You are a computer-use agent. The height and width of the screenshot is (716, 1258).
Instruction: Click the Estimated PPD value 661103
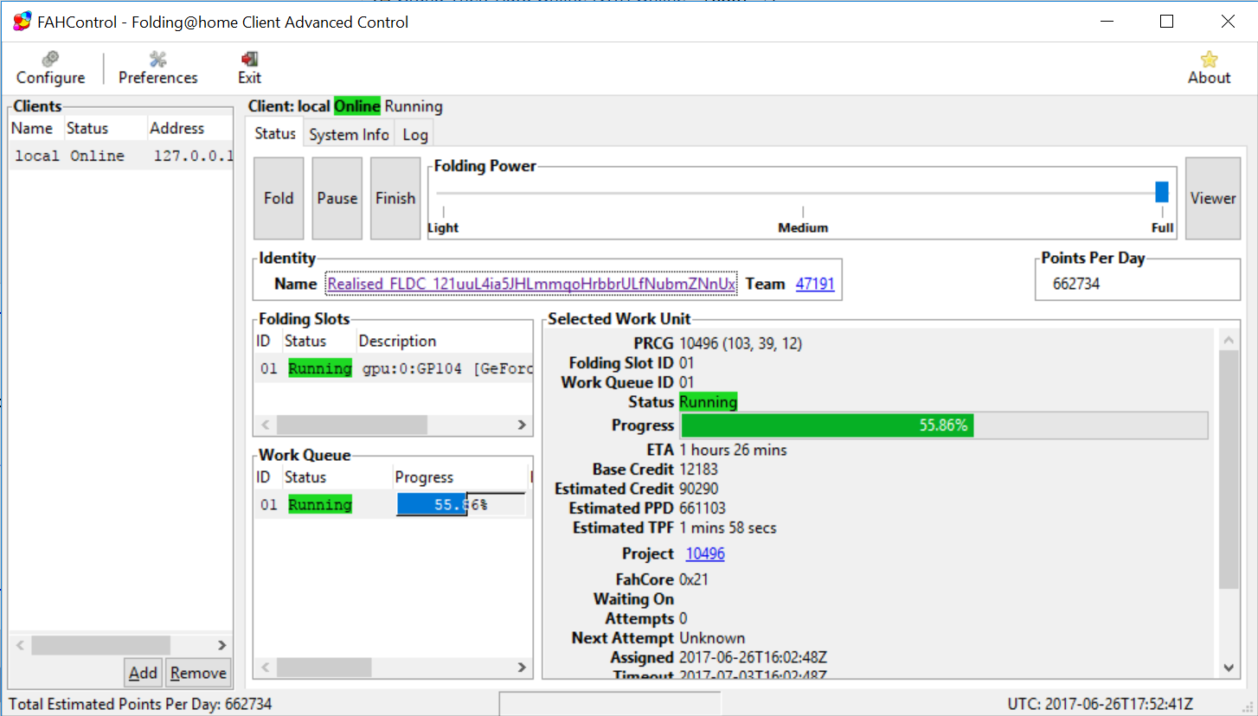click(x=703, y=508)
